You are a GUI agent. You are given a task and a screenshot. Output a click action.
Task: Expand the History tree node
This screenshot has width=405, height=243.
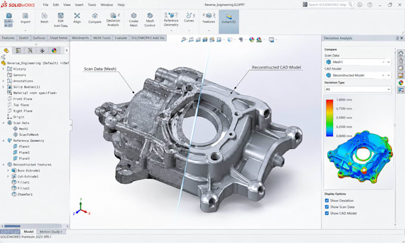click(x=4, y=69)
